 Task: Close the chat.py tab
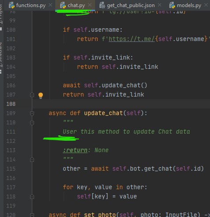point(90,5)
